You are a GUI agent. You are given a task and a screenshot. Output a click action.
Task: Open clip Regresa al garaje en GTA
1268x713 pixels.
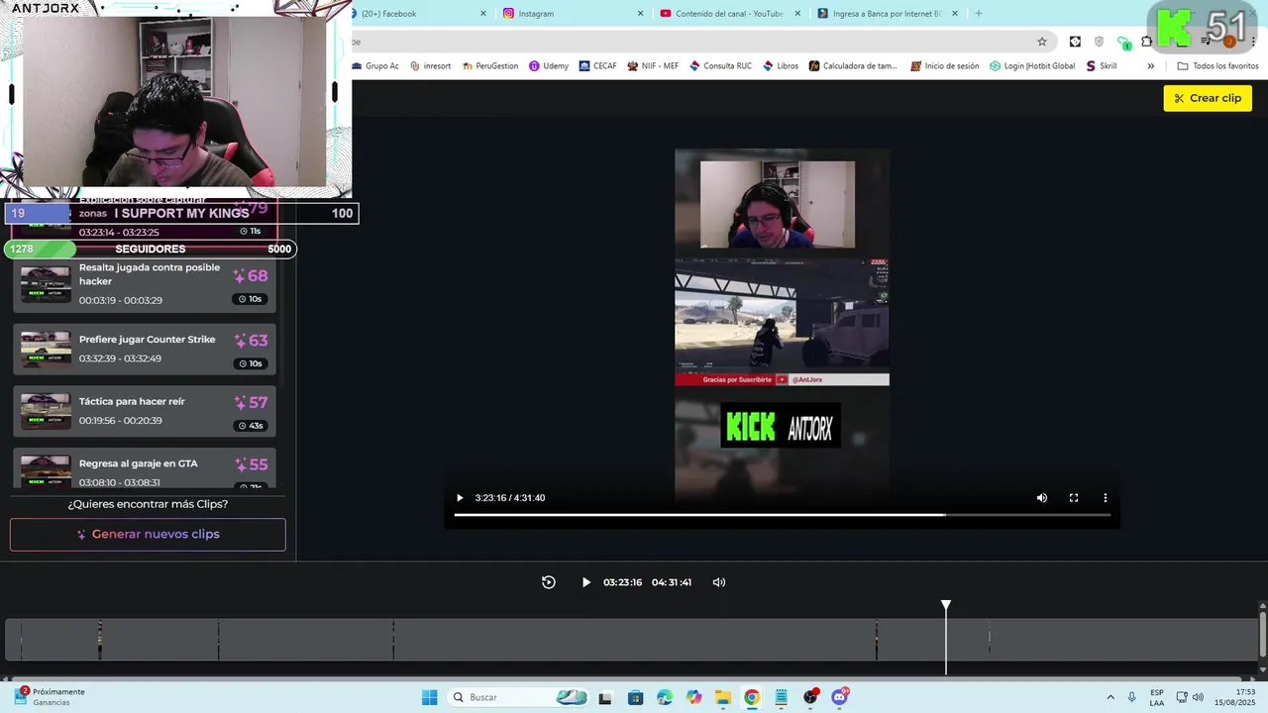click(x=145, y=468)
